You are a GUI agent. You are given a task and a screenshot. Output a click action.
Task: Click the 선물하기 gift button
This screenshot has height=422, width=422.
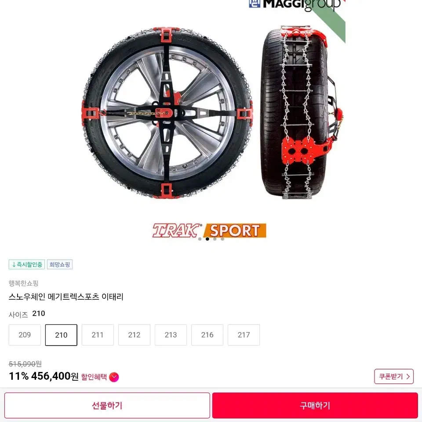(x=107, y=405)
